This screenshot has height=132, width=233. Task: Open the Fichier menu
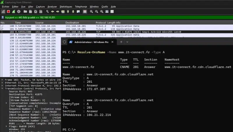click(6, 7)
